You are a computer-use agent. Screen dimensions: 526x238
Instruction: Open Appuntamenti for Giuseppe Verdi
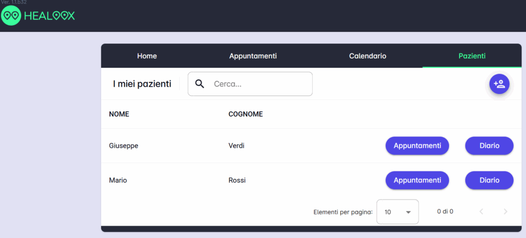[x=417, y=146]
